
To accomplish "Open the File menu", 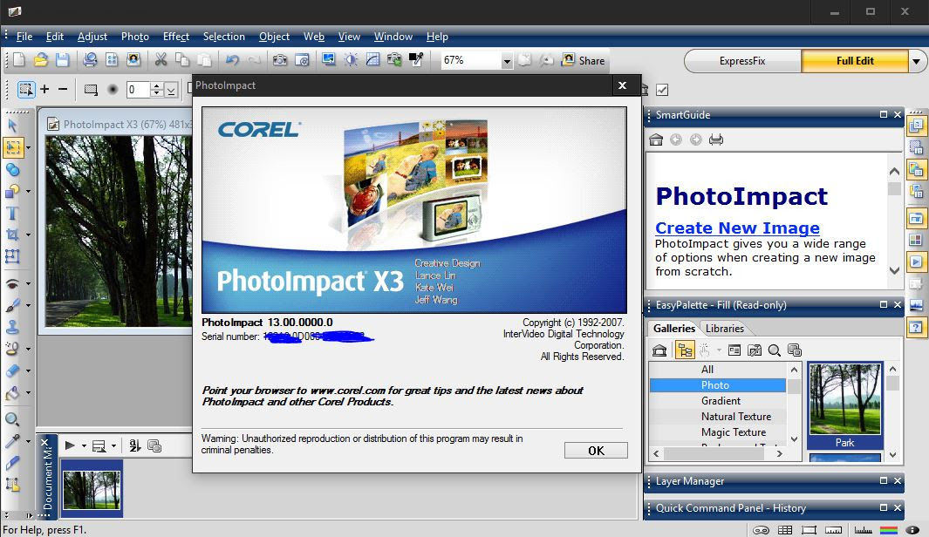I will [24, 37].
